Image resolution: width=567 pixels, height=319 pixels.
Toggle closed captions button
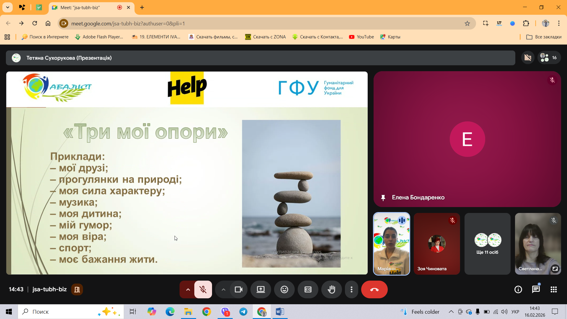tap(308, 289)
